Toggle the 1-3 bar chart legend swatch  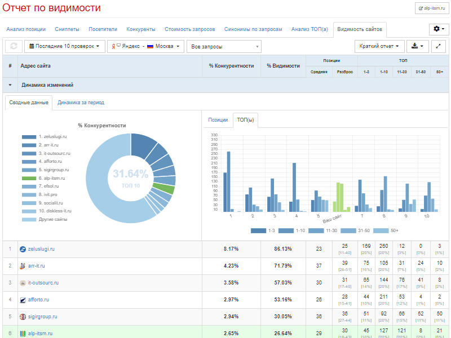click(x=258, y=231)
